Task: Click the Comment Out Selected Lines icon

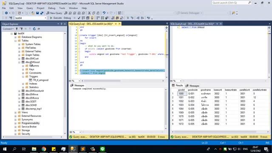Action: click(127, 18)
